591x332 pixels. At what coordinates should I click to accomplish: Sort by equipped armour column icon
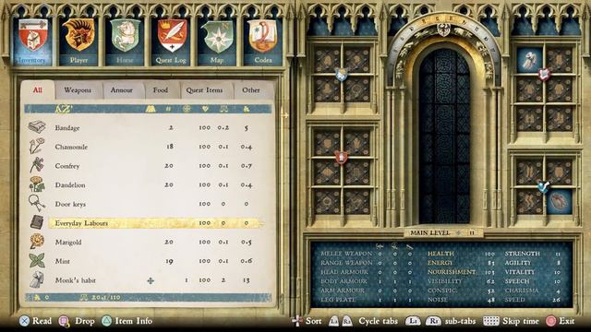[x=151, y=109]
